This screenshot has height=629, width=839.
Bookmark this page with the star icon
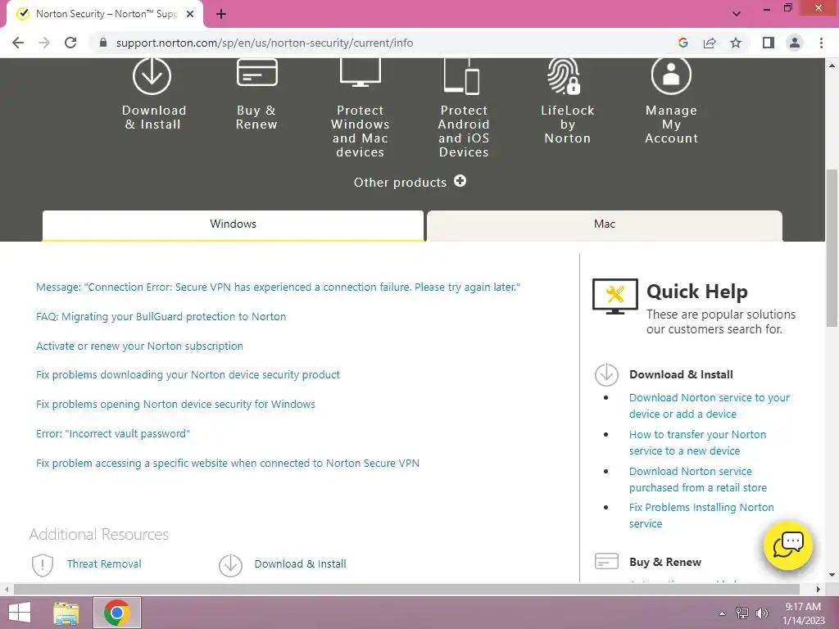[736, 43]
